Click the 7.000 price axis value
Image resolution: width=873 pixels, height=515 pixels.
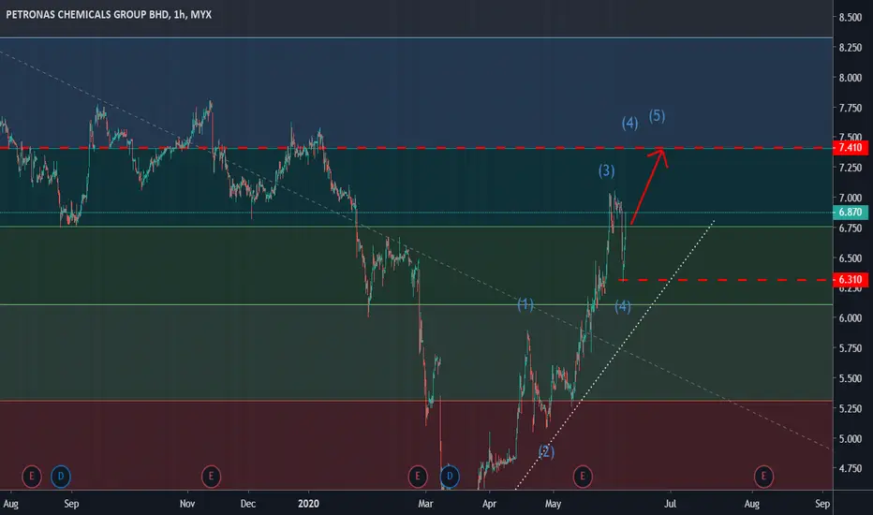point(851,199)
